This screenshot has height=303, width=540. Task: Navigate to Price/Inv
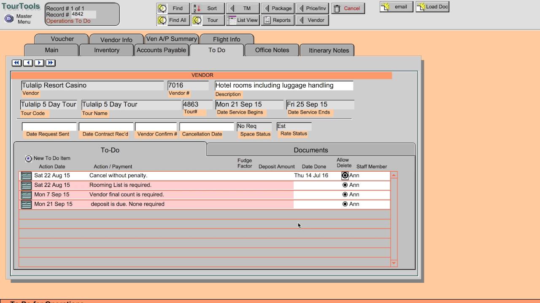[312, 8]
